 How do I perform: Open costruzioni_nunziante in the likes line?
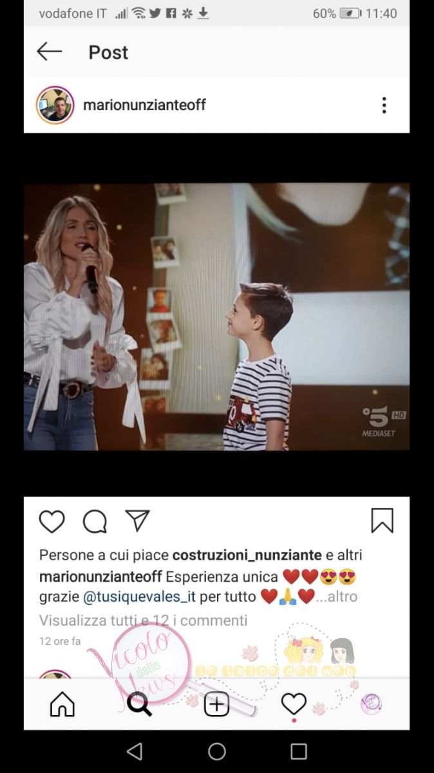(247, 555)
